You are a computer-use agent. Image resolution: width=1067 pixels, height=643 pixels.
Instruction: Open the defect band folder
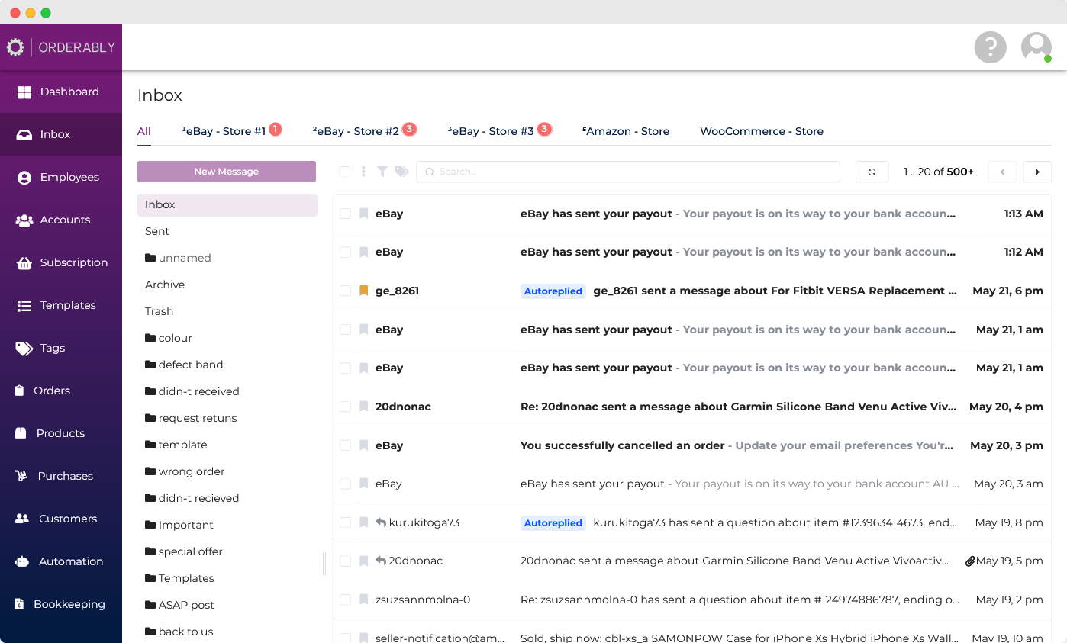[227, 365]
